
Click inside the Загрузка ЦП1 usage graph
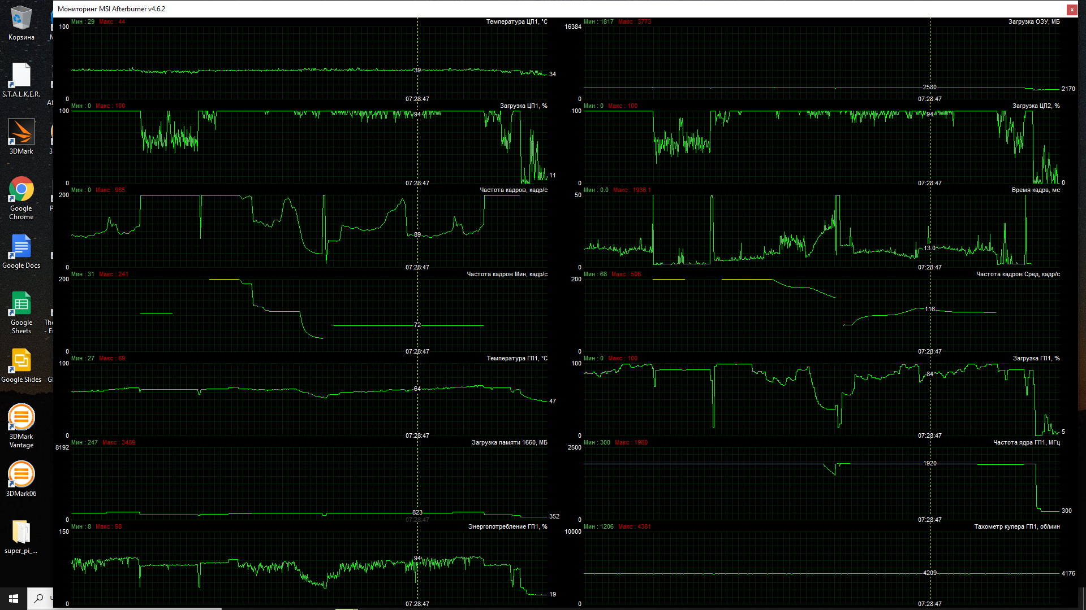308,147
